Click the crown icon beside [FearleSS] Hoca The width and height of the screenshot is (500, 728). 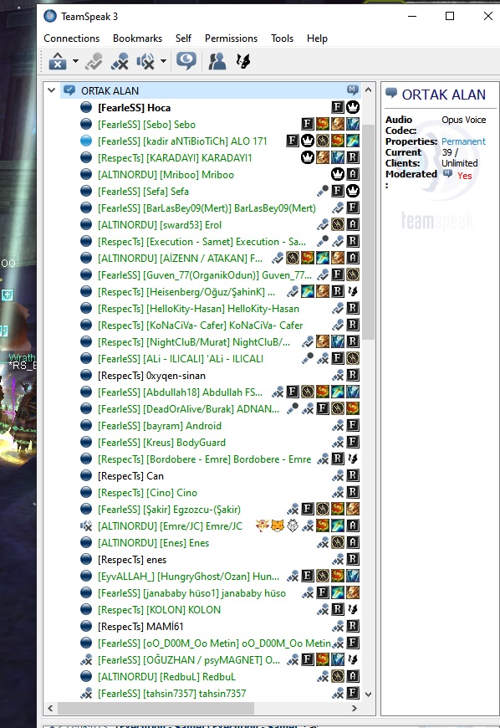(x=353, y=107)
